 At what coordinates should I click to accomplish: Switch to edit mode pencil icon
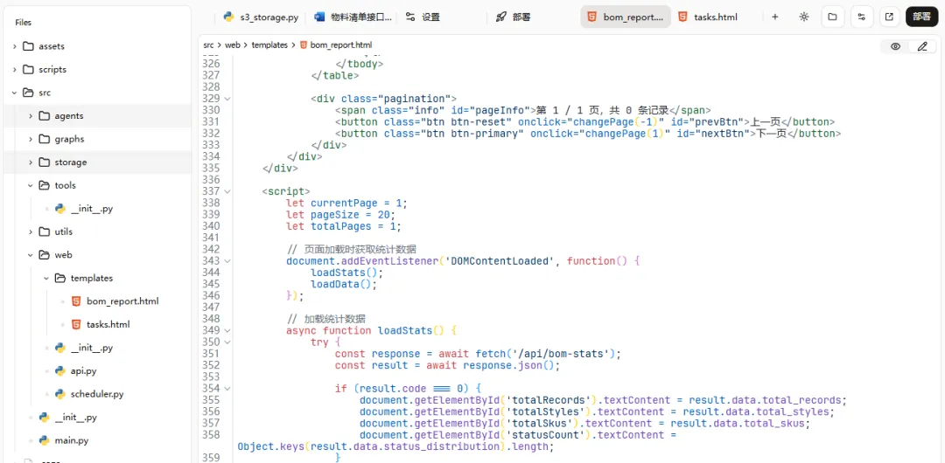tap(922, 46)
